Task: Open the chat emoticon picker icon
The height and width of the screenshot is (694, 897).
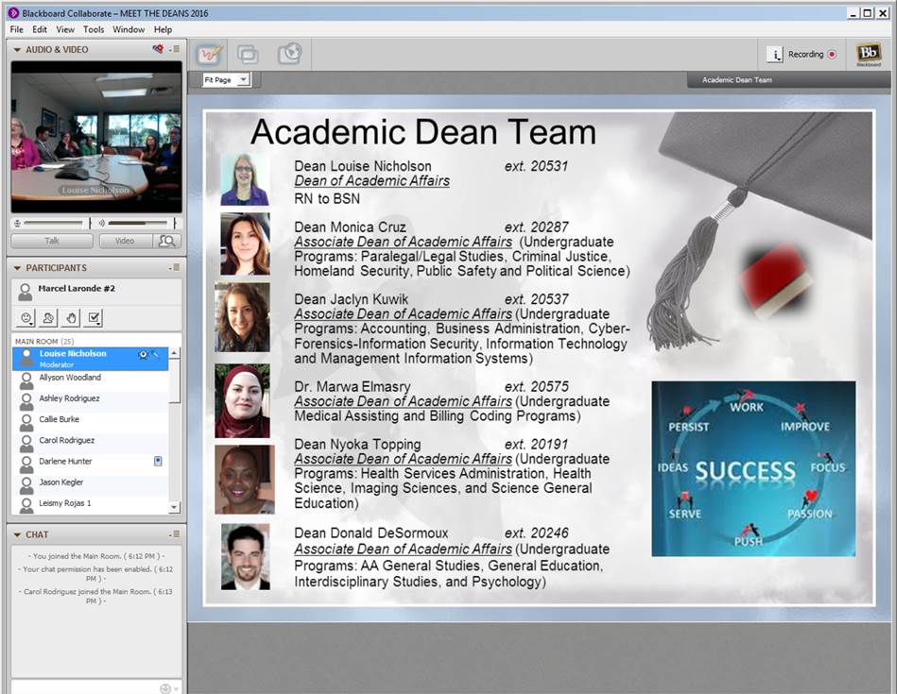Action: pyautogui.click(x=165, y=688)
